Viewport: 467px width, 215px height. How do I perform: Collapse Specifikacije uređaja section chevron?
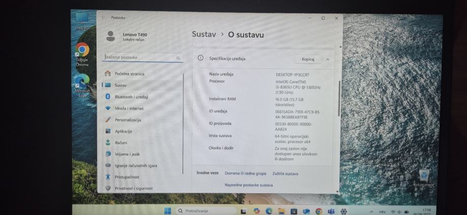coord(328,59)
